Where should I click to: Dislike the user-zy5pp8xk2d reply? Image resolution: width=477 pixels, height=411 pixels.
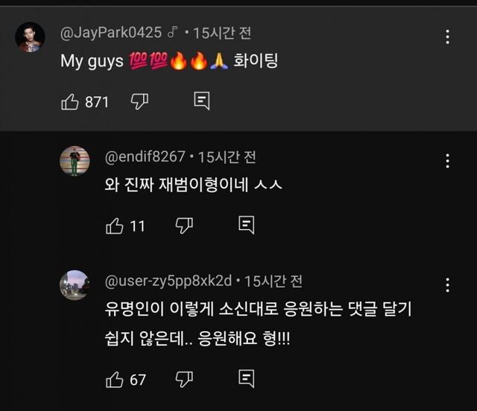click(x=184, y=379)
